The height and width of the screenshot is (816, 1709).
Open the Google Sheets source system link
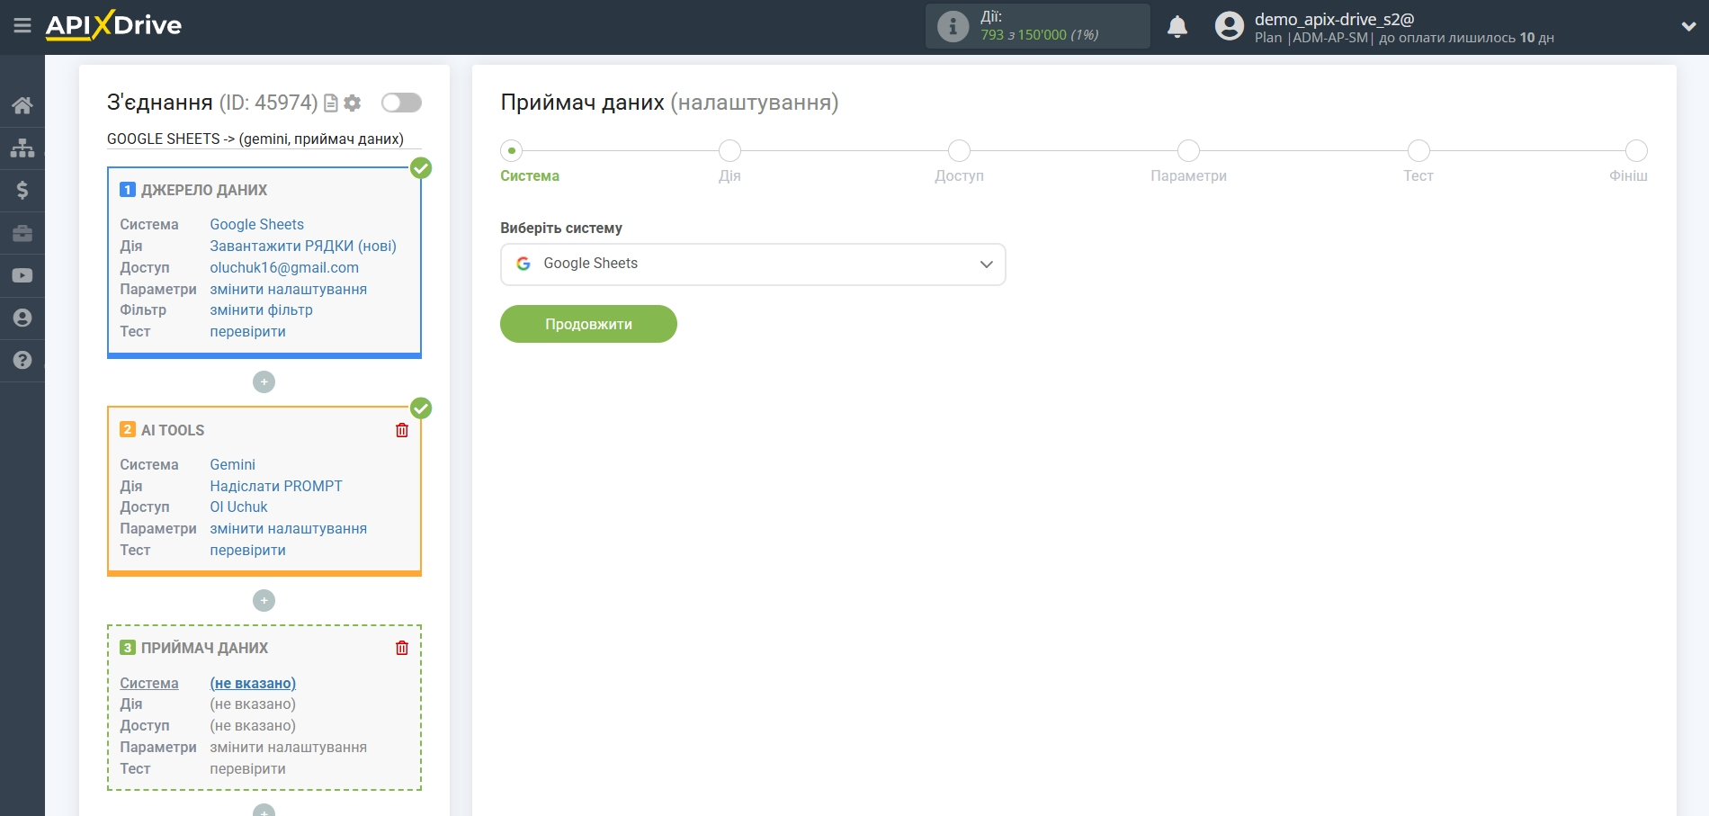pyautogui.click(x=256, y=224)
